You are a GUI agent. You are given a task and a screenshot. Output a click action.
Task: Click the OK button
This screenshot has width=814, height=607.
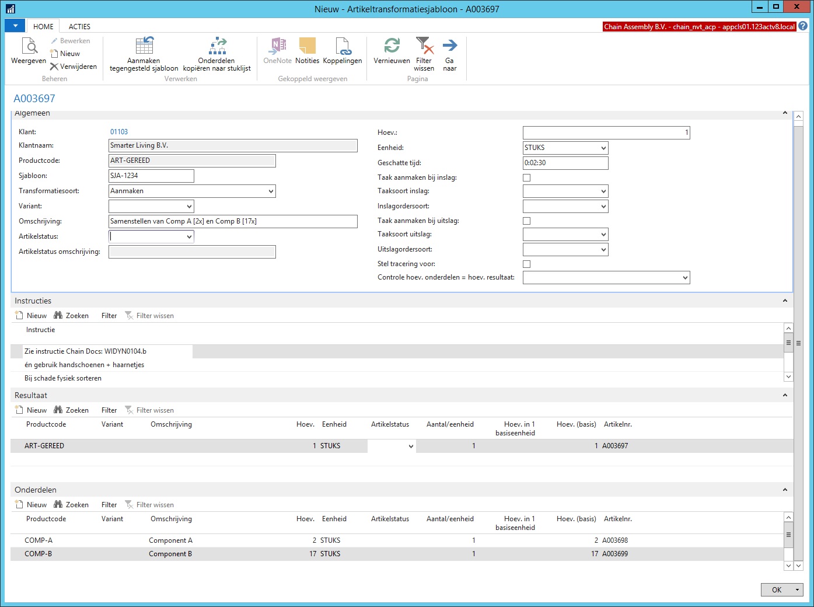click(x=777, y=590)
